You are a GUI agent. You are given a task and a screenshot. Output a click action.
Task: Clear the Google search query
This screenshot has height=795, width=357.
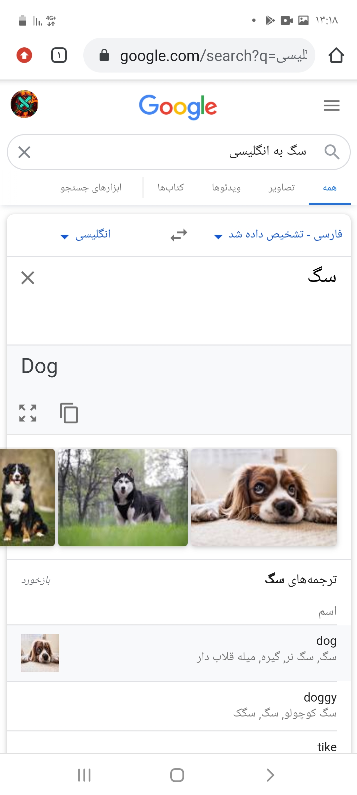tap(24, 152)
